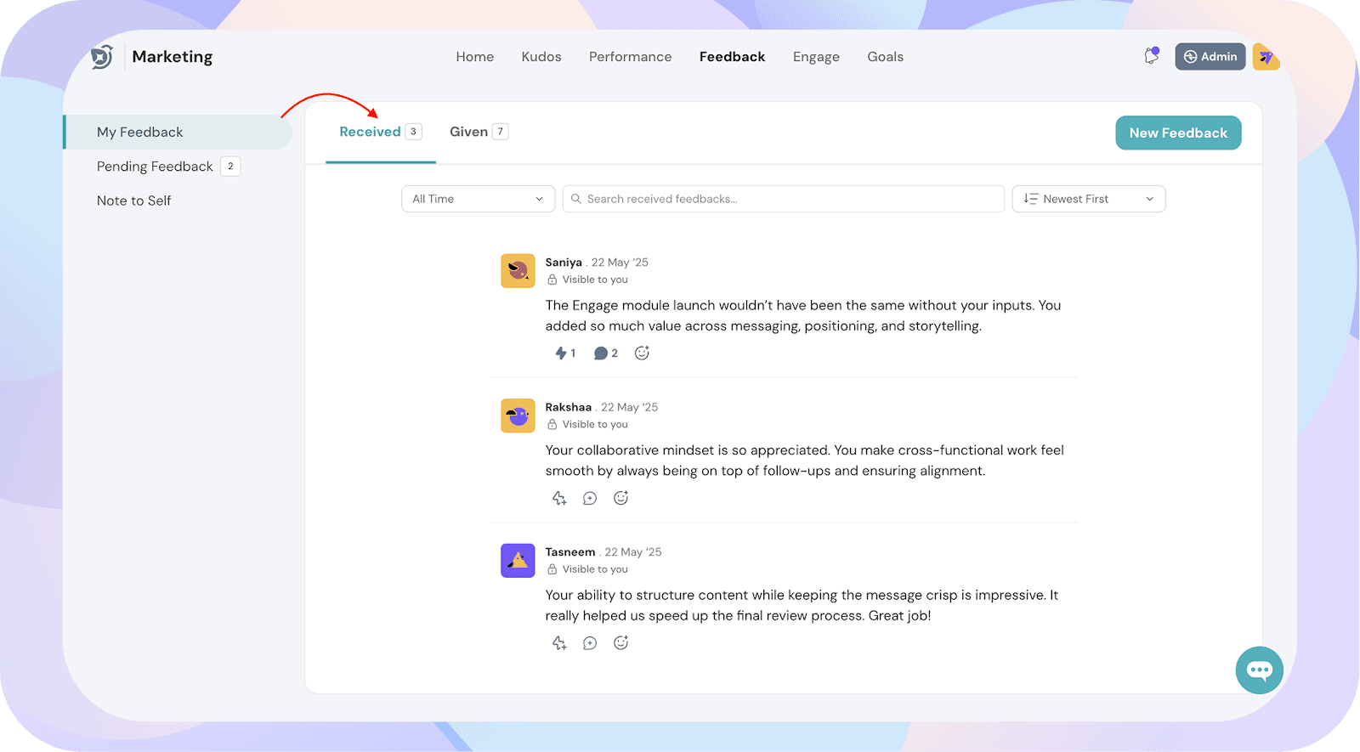Viewport: 1360px width, 752px height.
Task: Go to the Home menu
Action: 474,57
